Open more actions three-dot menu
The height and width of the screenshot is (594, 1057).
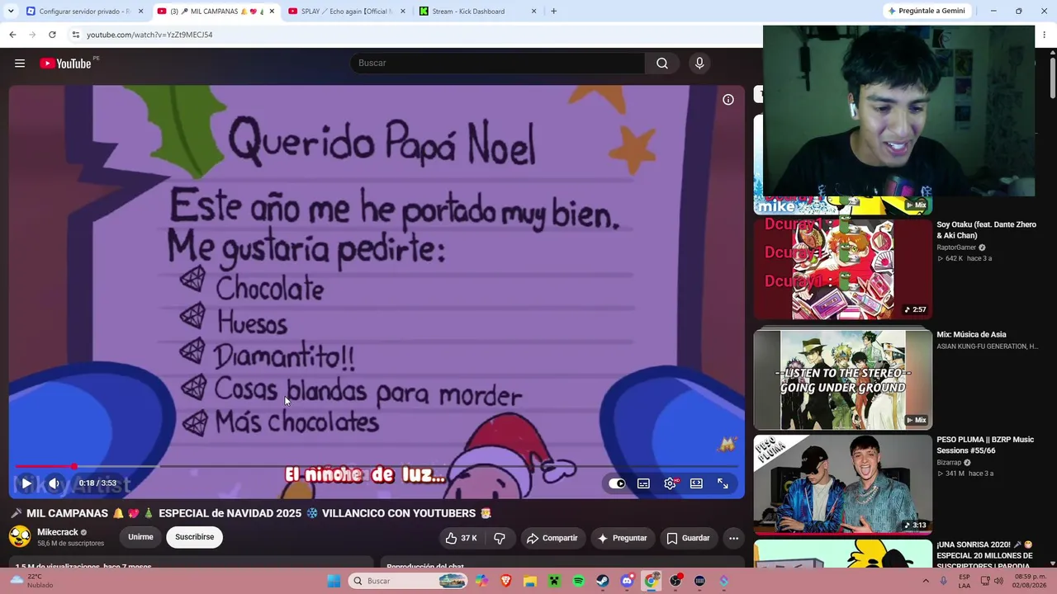(733, 538)
